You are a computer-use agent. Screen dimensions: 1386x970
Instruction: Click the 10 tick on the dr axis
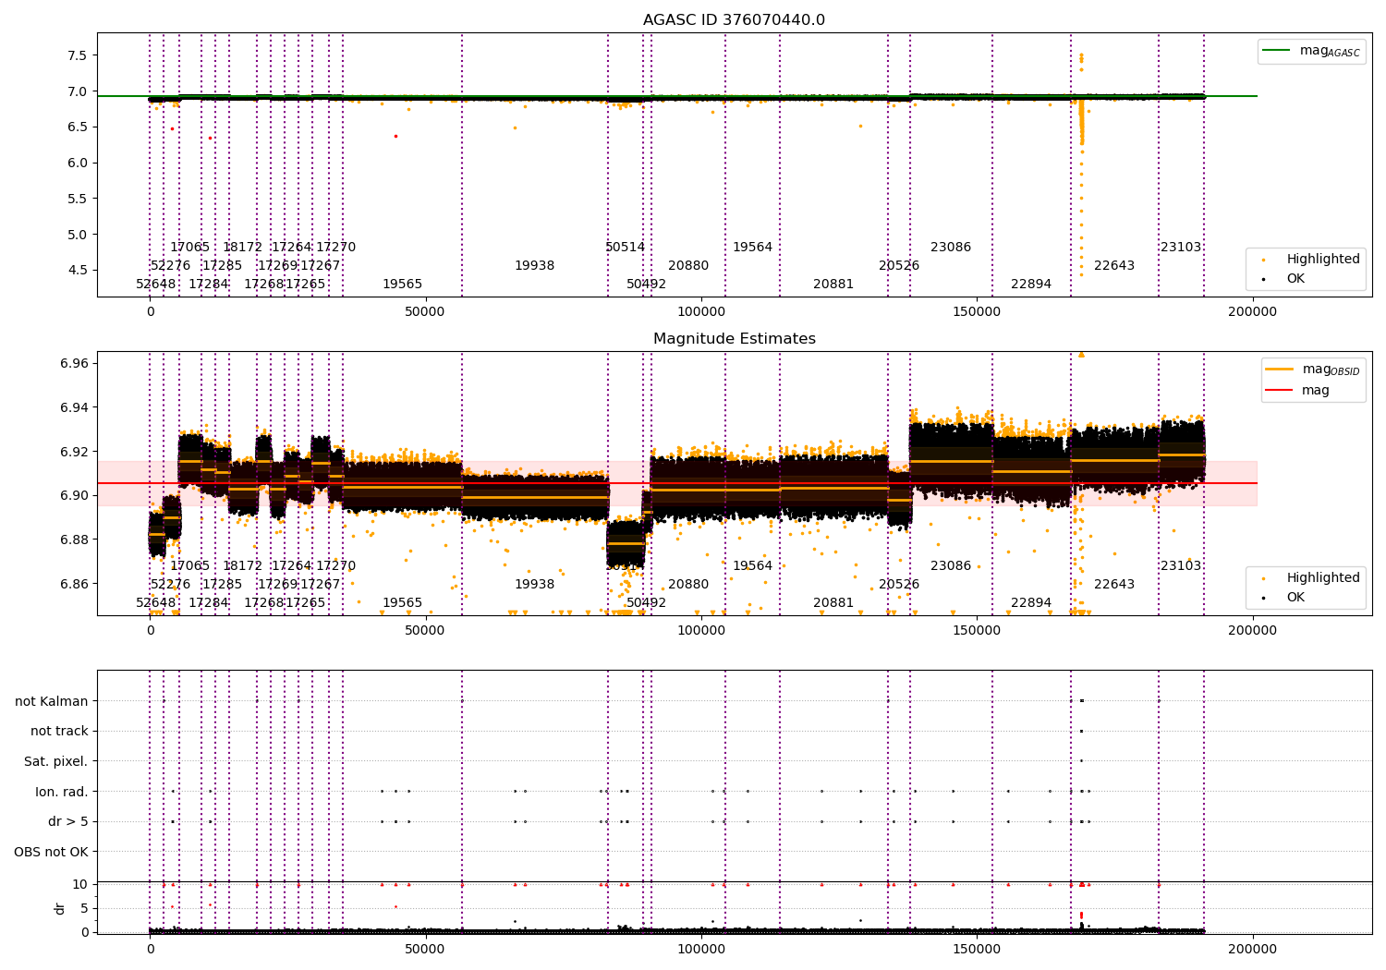80,884
